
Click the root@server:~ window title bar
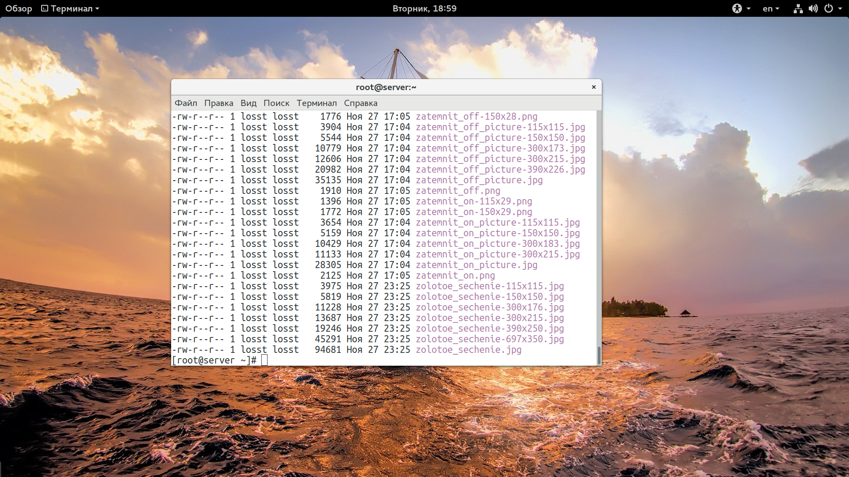[386, 87]
